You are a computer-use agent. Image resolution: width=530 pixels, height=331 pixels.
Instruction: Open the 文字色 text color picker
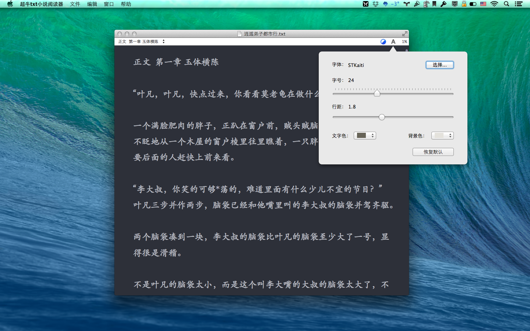point(365,135)
